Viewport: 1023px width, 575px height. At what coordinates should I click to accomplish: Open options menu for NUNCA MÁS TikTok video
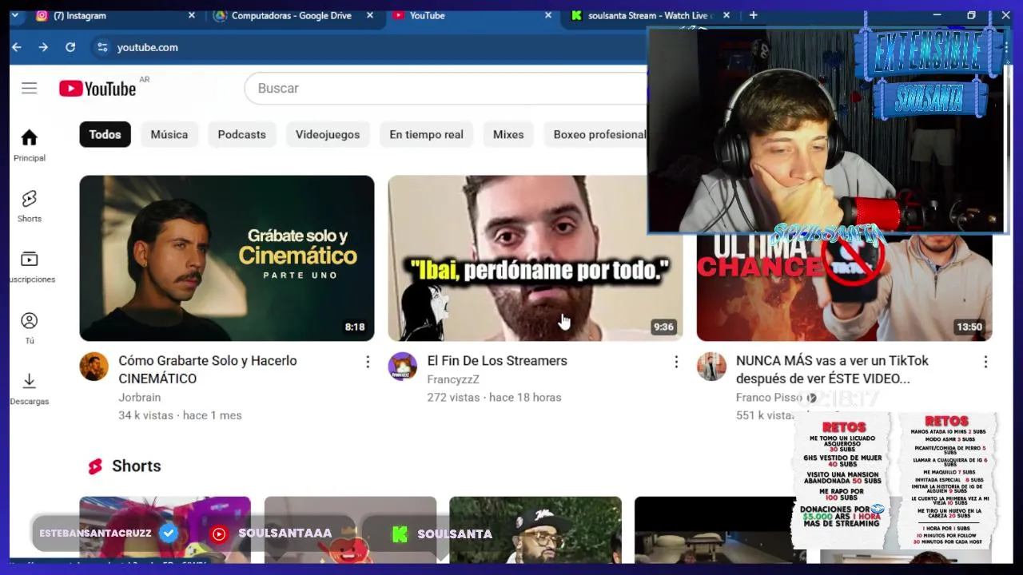(985, 362)
